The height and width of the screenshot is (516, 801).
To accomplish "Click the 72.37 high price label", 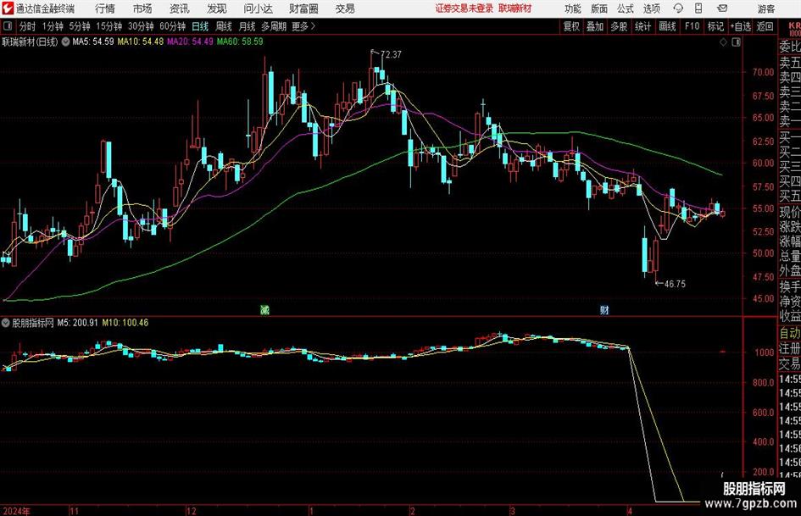I will point(391,55).
